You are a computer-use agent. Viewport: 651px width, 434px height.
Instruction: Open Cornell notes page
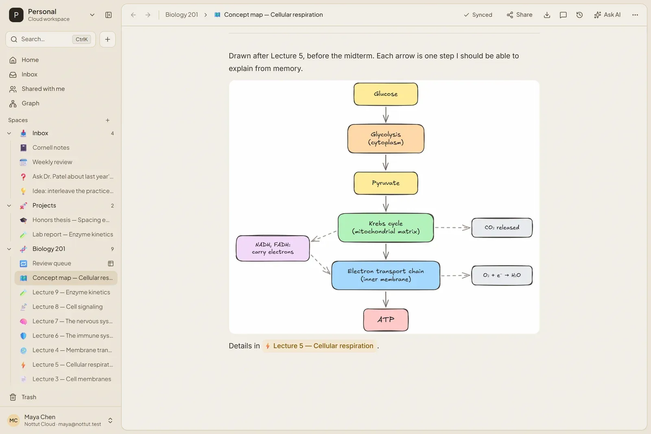coord(66,148)
